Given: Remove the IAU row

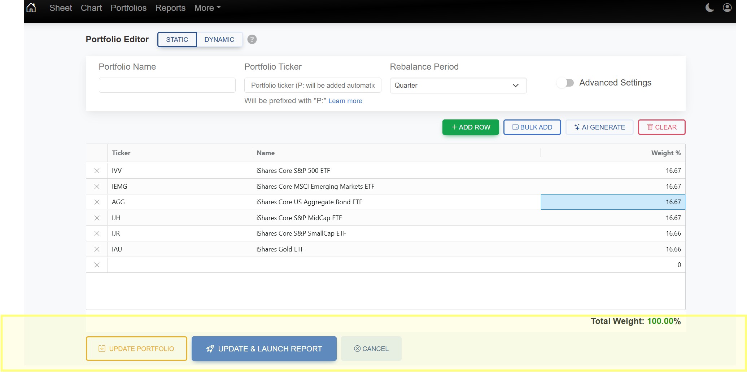Looking at the screenshot, I should coord(97,249).
